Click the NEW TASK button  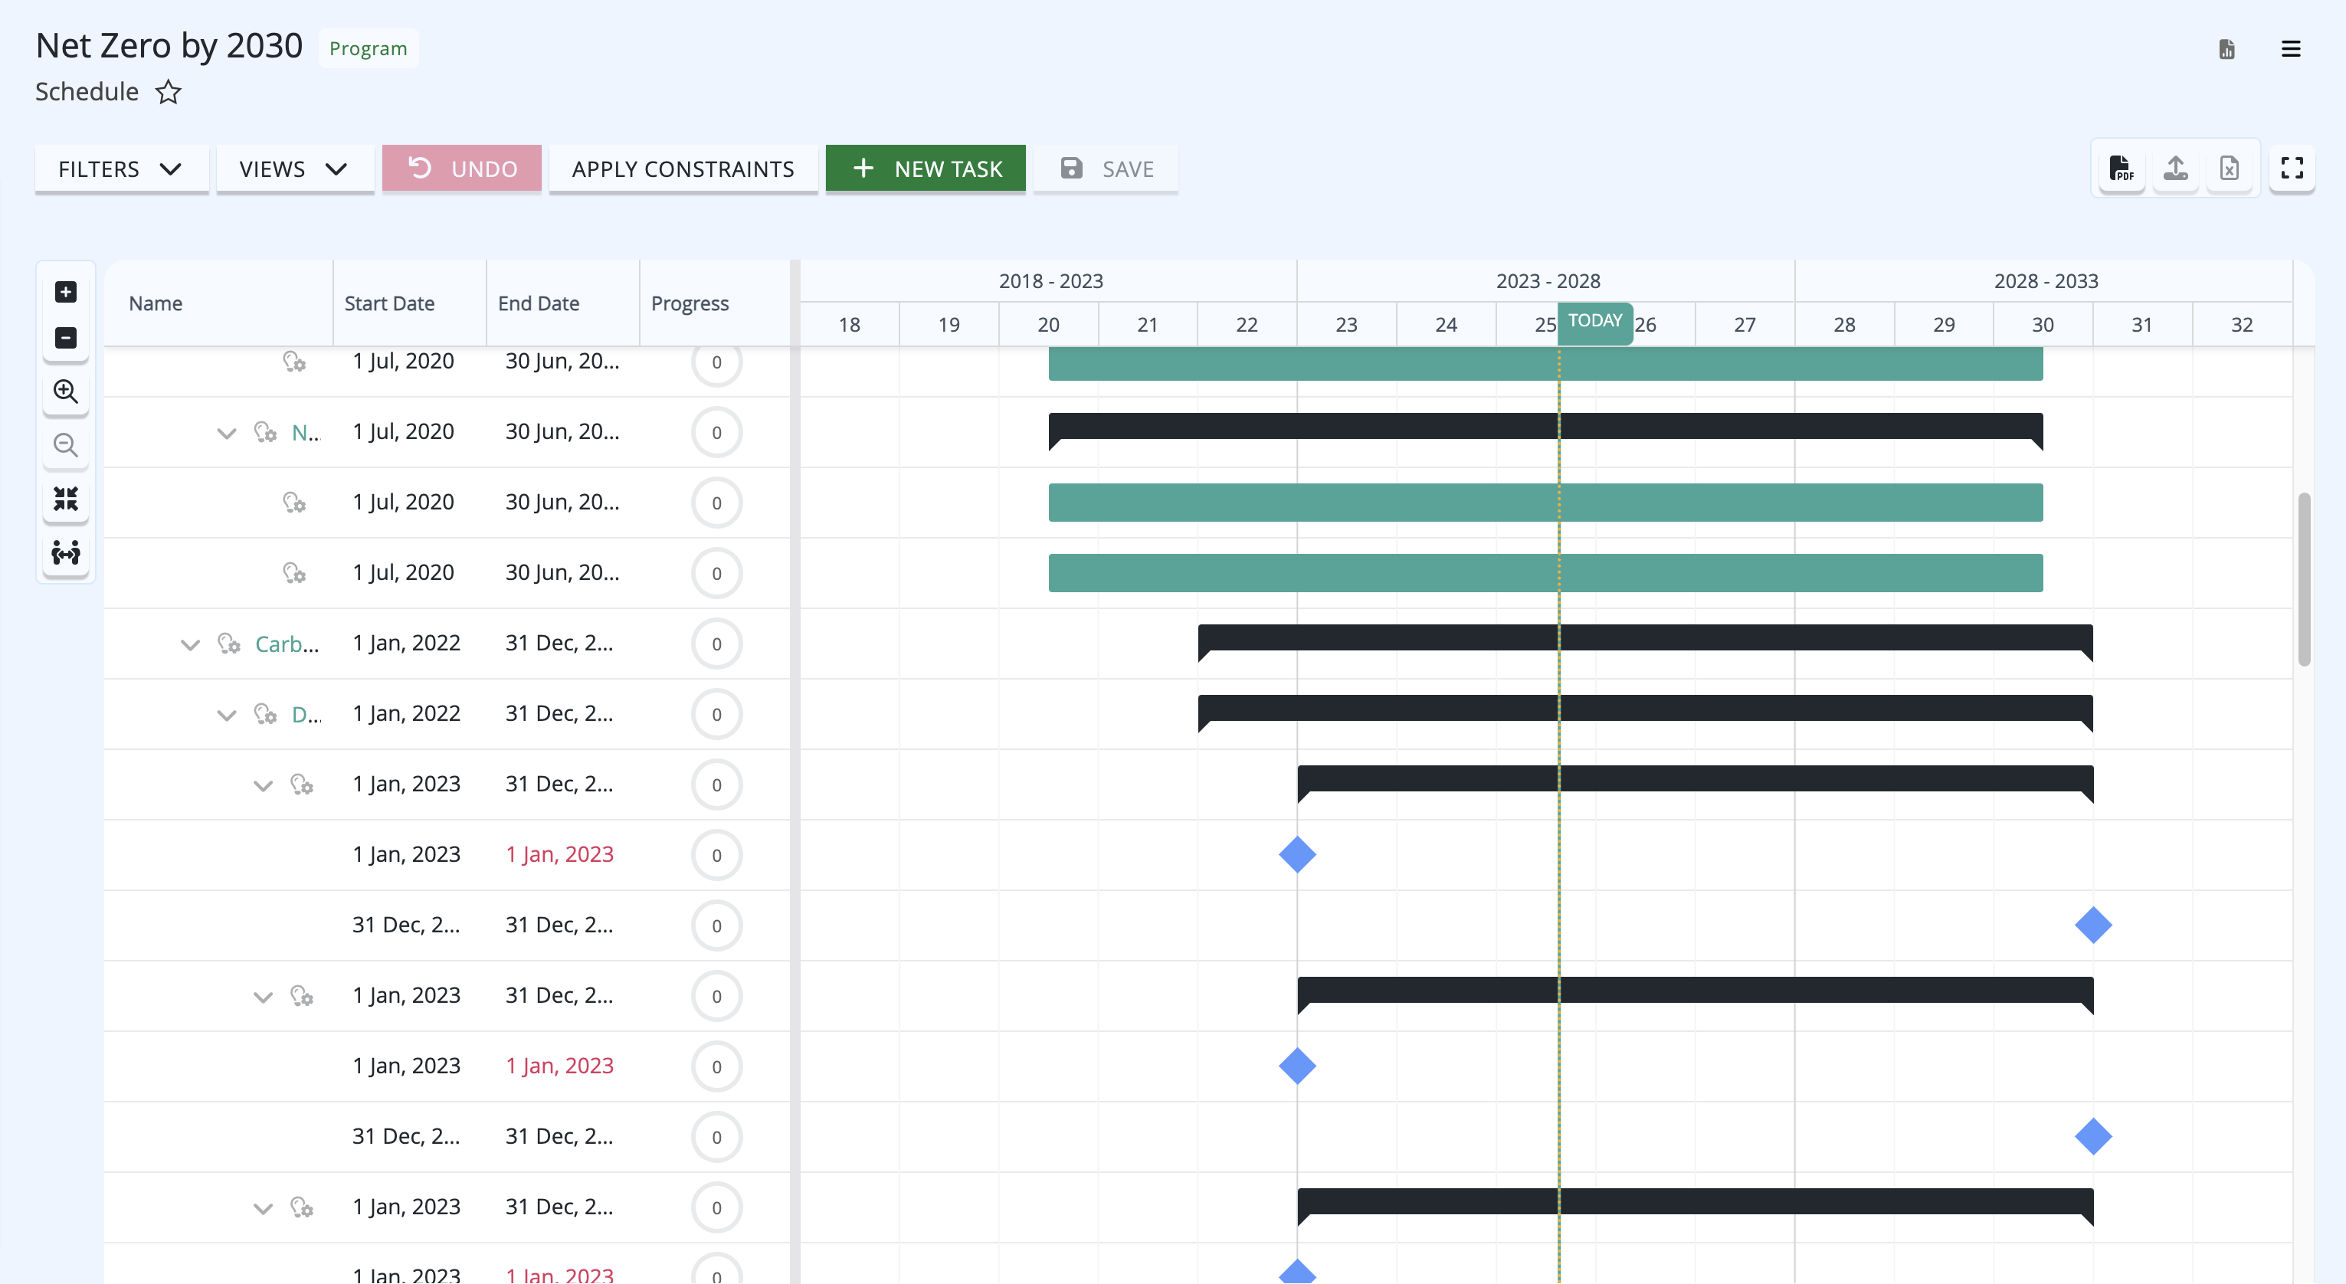(x=926, y=169)
